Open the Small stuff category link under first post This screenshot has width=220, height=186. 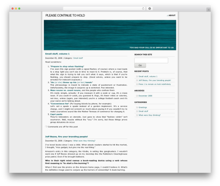click(78, 58)
